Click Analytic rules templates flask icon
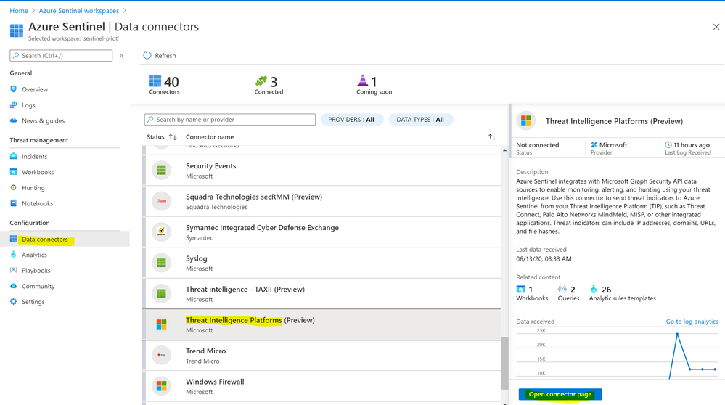Image resolution: width=725 pixels, height=405 pixels. [594, 290]
